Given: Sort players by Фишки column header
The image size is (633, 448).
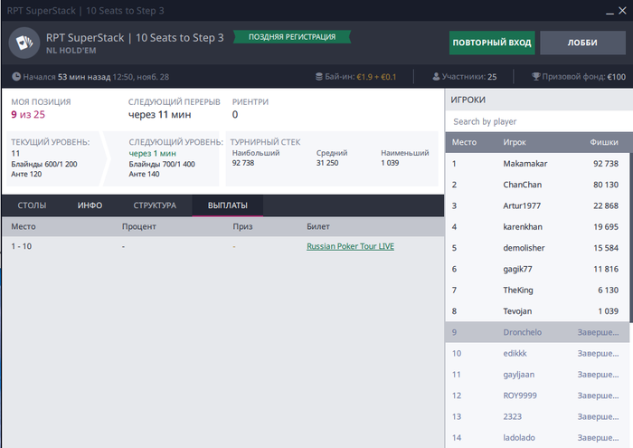Looking at the screenshot, I should (x=604, y=142).
